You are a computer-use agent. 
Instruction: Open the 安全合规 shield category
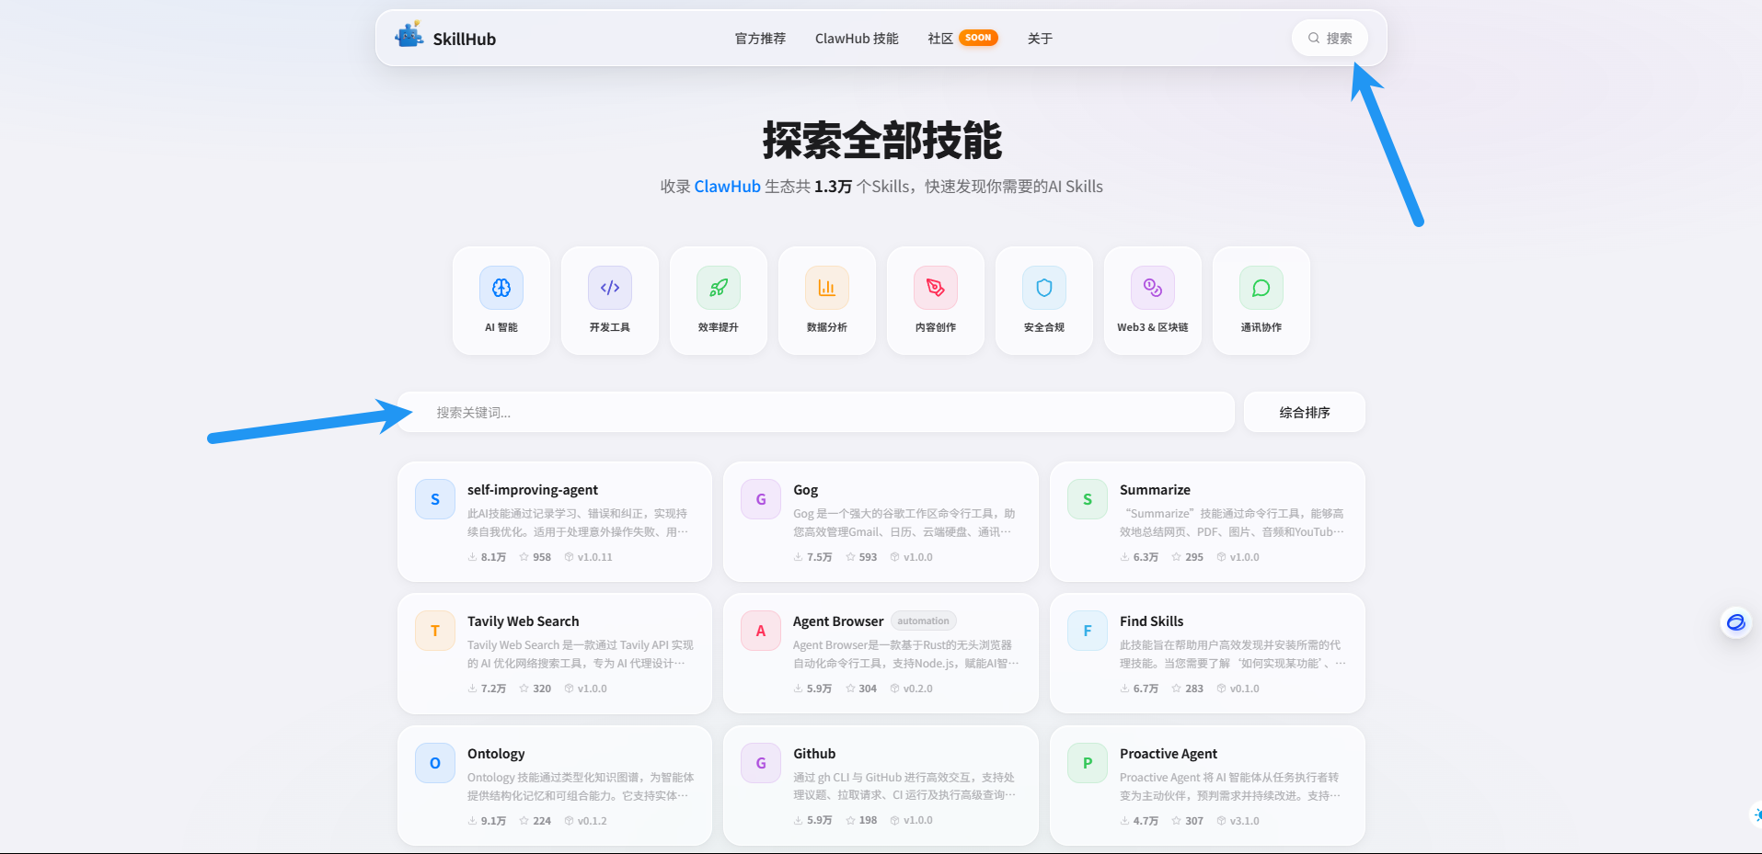pos(1044,289)
